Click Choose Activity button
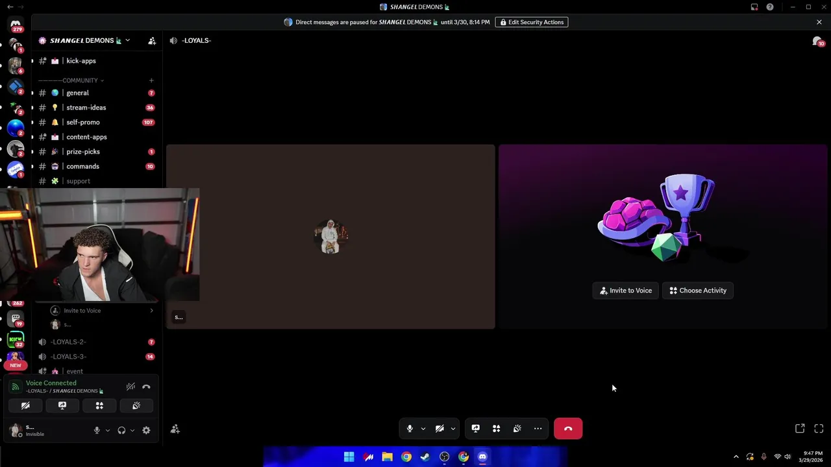The width and height of the screenshot is (831, 467). click(x=698, y=291)
